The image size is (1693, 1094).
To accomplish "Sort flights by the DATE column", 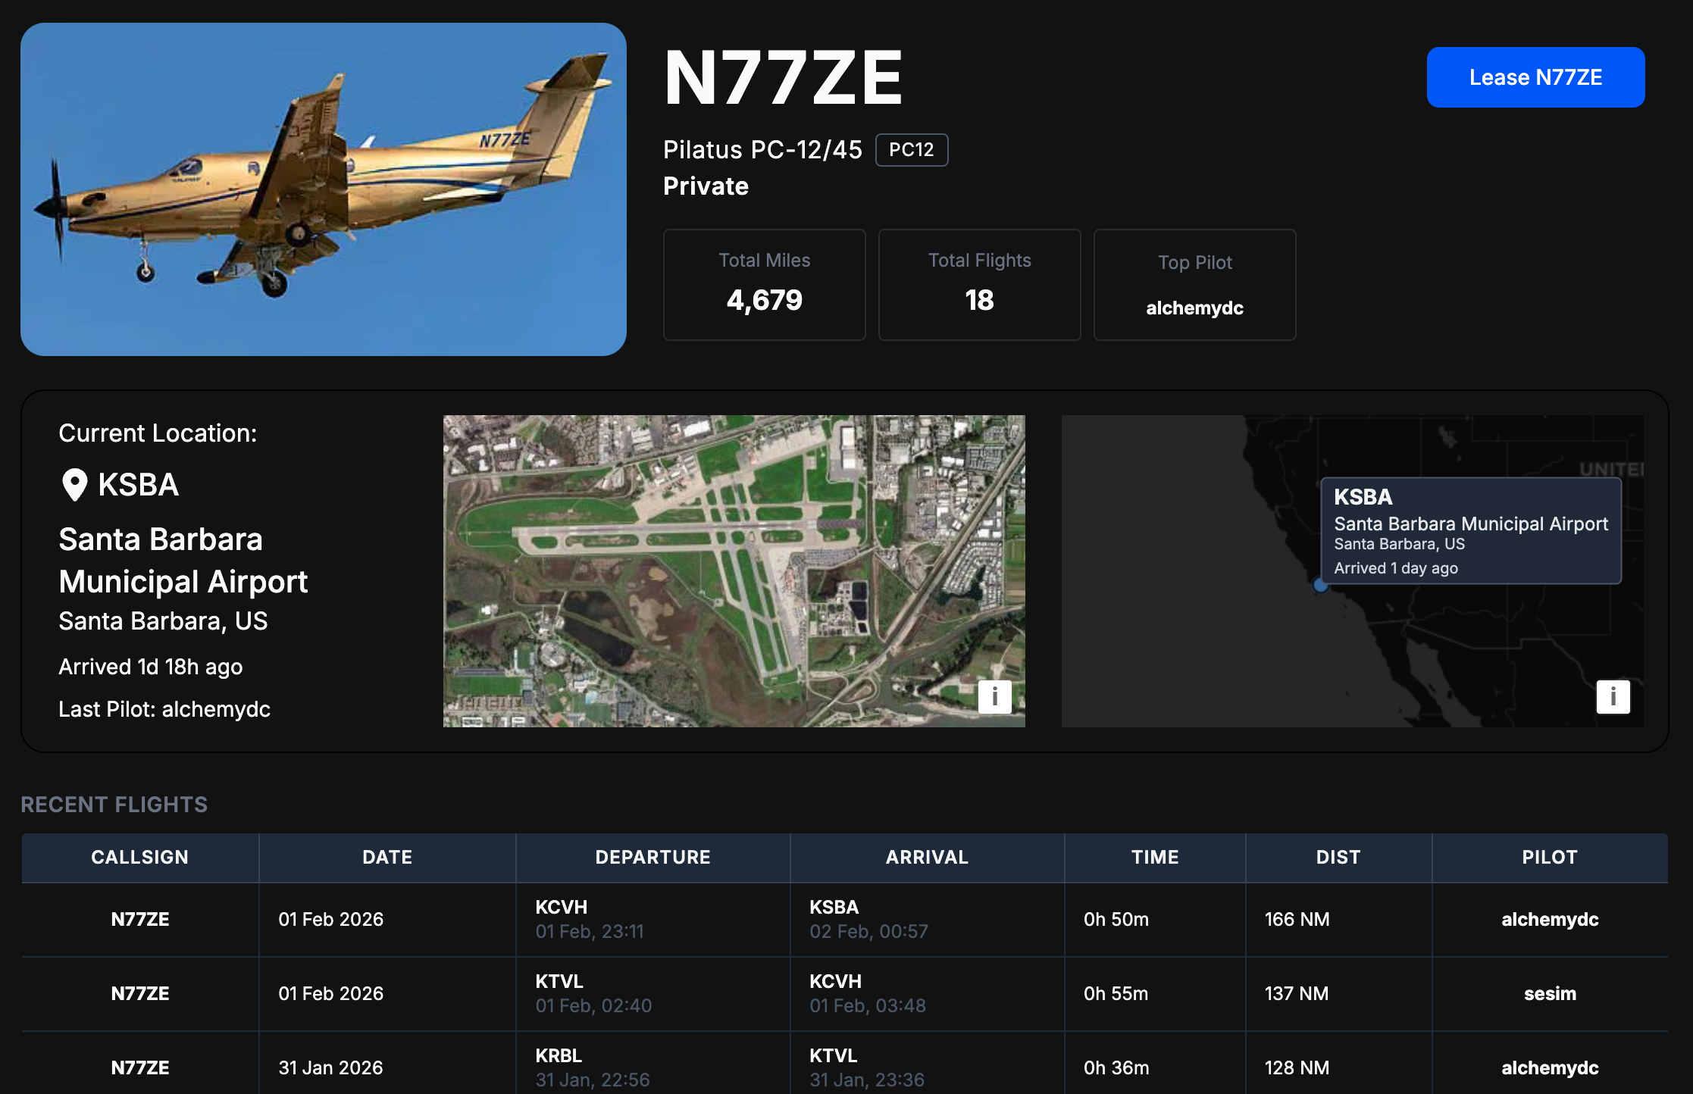I will pos(386,857).
